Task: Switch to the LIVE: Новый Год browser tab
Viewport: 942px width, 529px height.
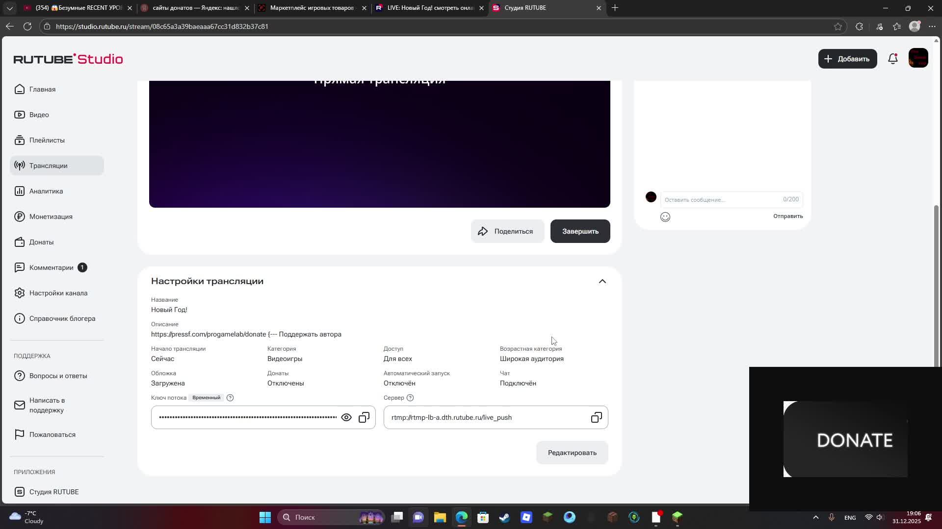Action: click(430, 8)
